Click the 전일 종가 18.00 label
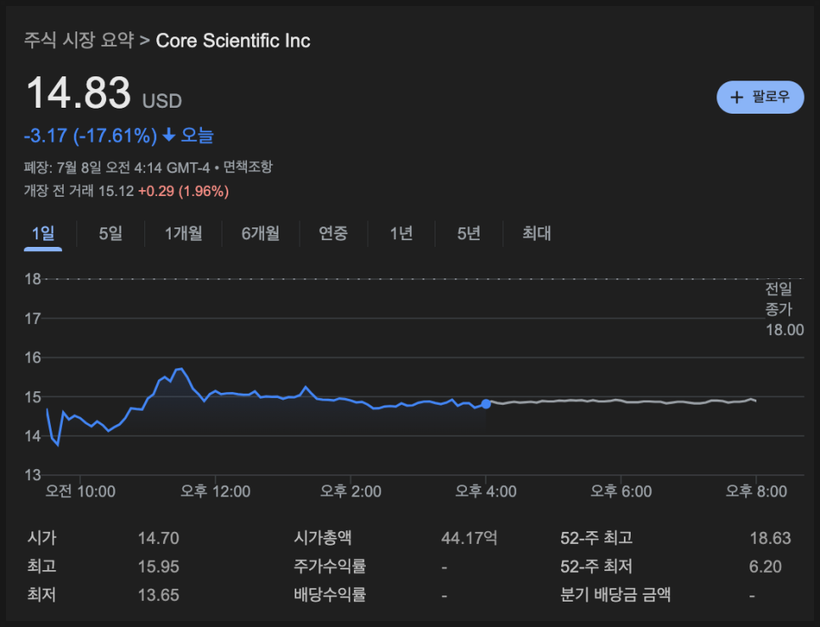 [x=784, y=309]
